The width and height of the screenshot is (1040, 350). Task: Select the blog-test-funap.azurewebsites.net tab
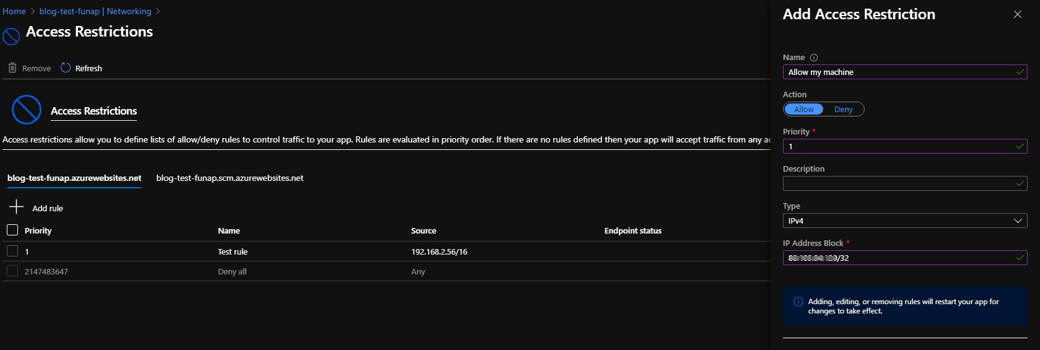pos(74,178)
